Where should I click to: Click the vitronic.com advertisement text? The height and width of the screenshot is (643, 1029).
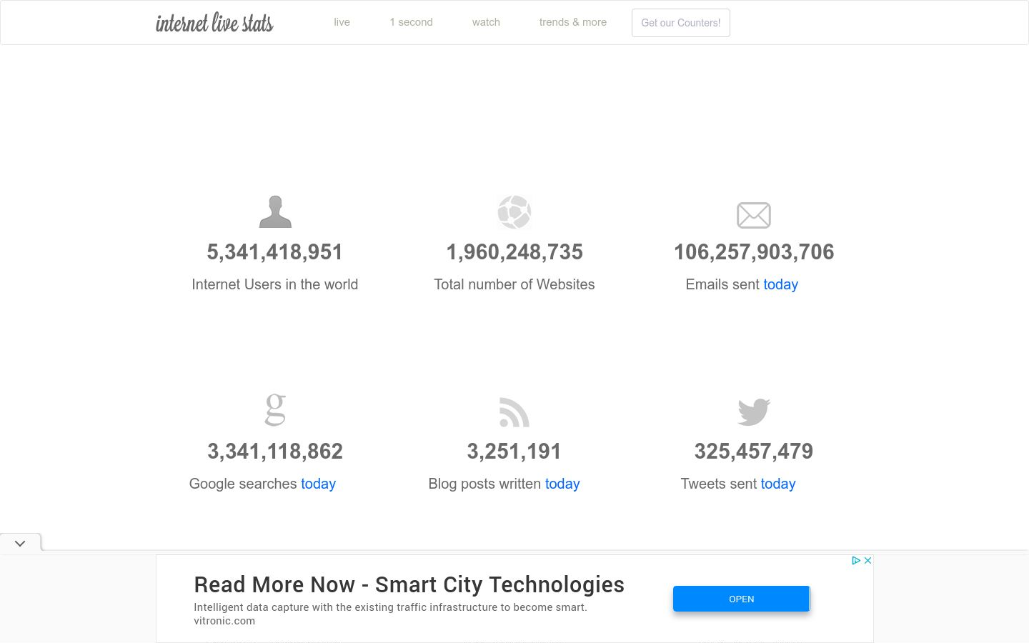(224, 621)
